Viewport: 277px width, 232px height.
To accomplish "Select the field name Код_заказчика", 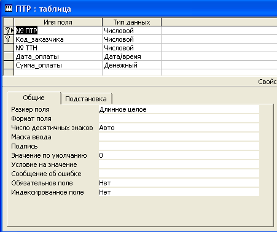I will (x=58, y=39).
